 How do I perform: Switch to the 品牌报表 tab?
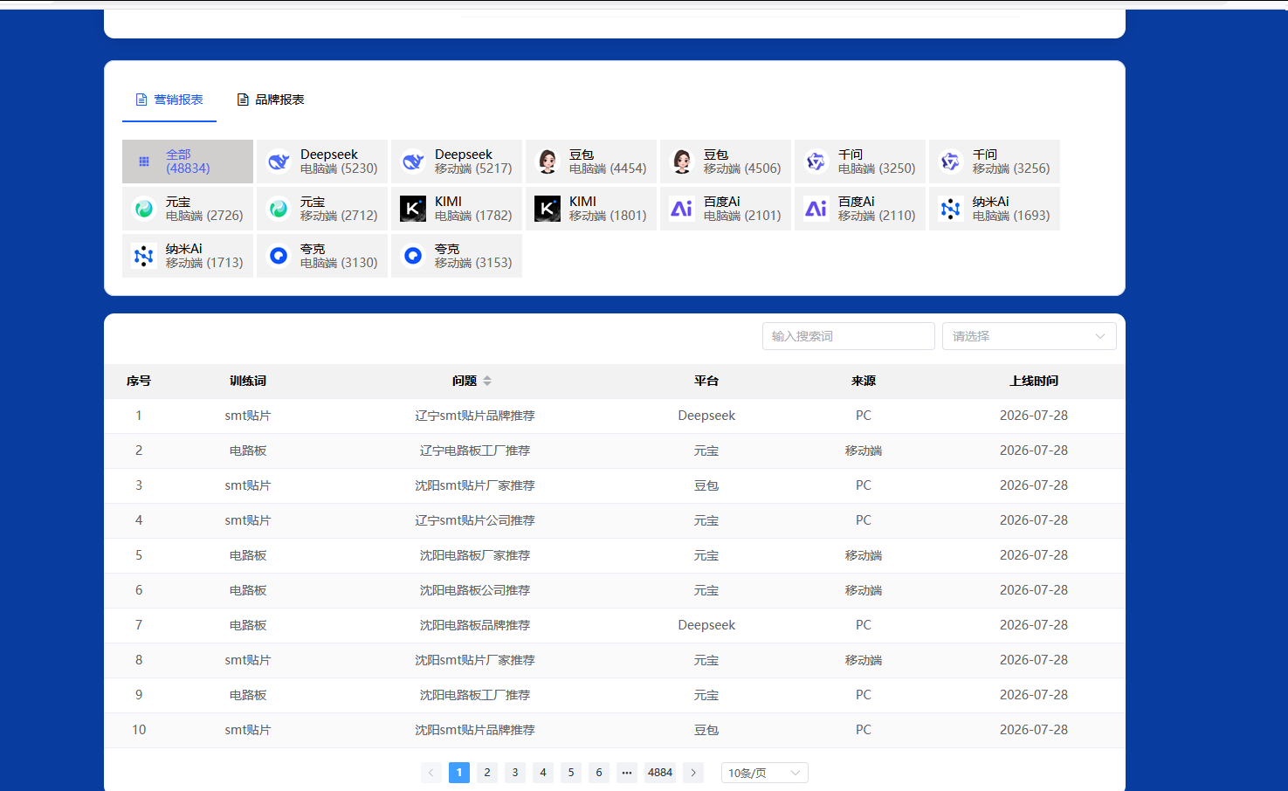click(x=271, y=100)
